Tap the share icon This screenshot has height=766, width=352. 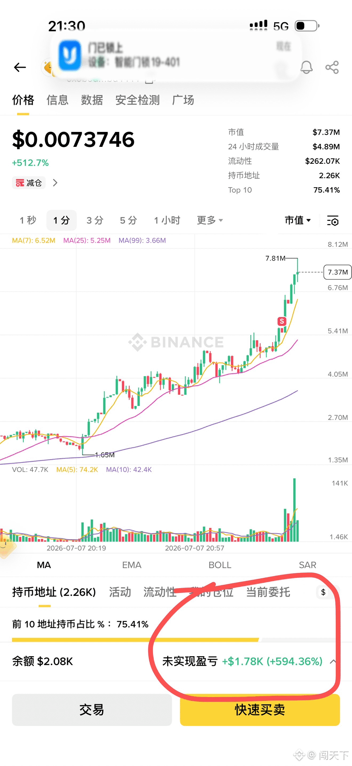pos(332,67)
